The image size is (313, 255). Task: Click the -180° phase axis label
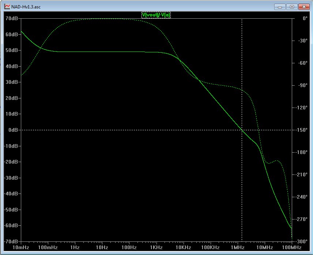coord(301,152)
